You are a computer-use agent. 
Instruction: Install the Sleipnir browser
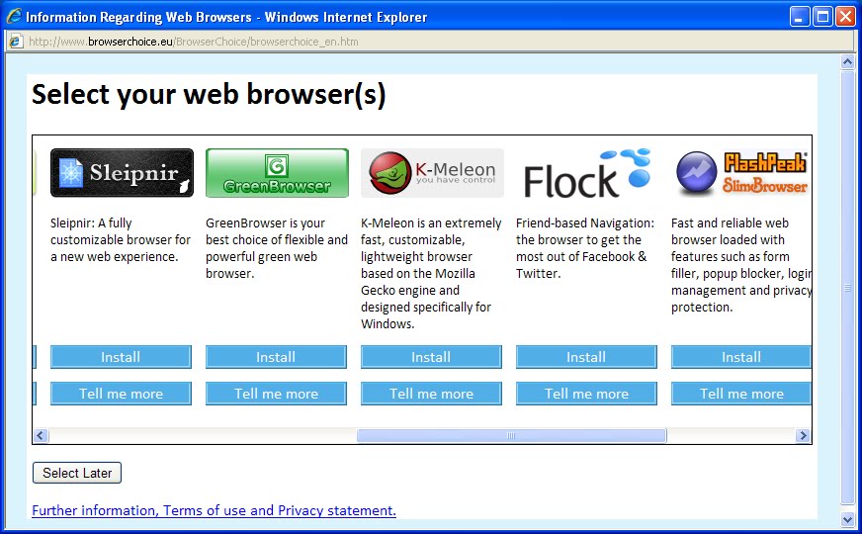(x=121, y=357)
